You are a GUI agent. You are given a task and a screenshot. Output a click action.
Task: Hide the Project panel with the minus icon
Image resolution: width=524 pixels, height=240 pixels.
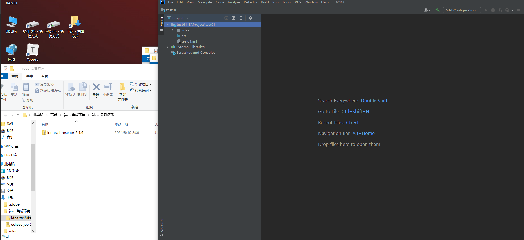(x=258, y=18)
